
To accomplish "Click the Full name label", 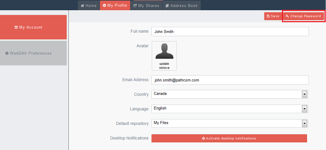I will point(139,31).
